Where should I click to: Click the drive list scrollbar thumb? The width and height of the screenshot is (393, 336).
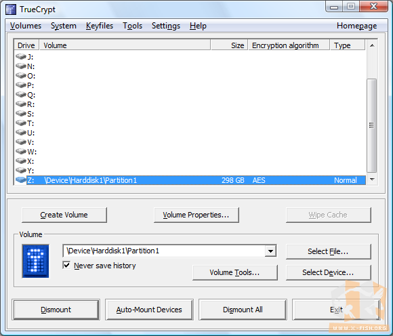click(372, 125)
